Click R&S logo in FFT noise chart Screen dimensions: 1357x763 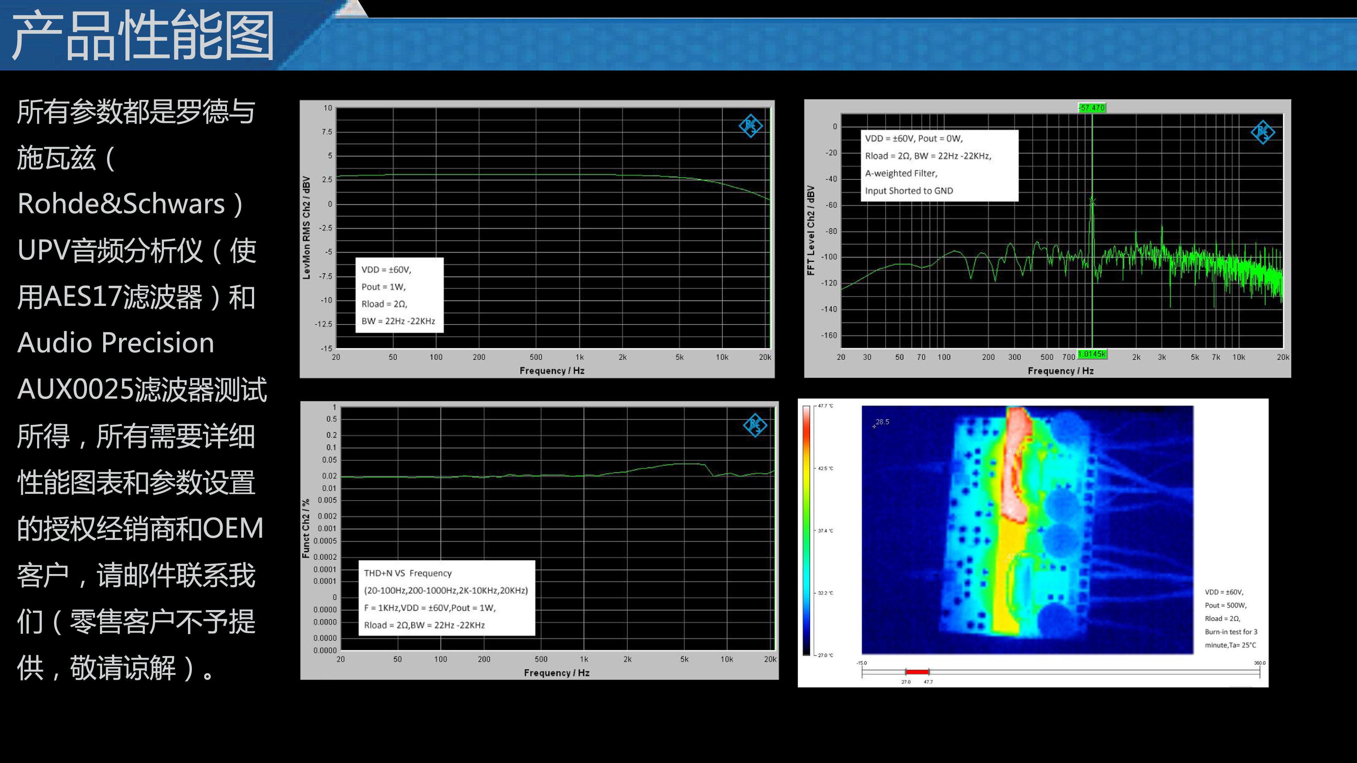[1262, 132]
